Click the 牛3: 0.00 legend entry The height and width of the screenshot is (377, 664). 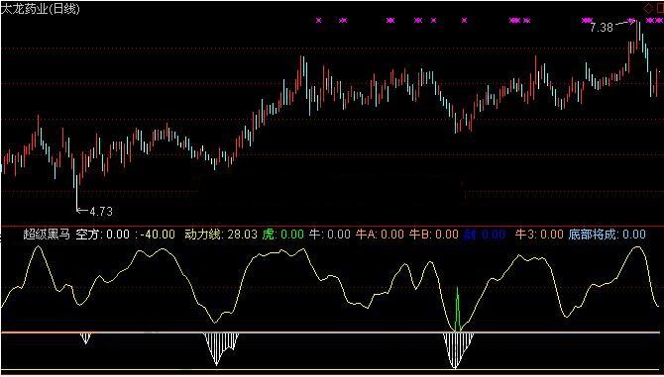(539, 235)
